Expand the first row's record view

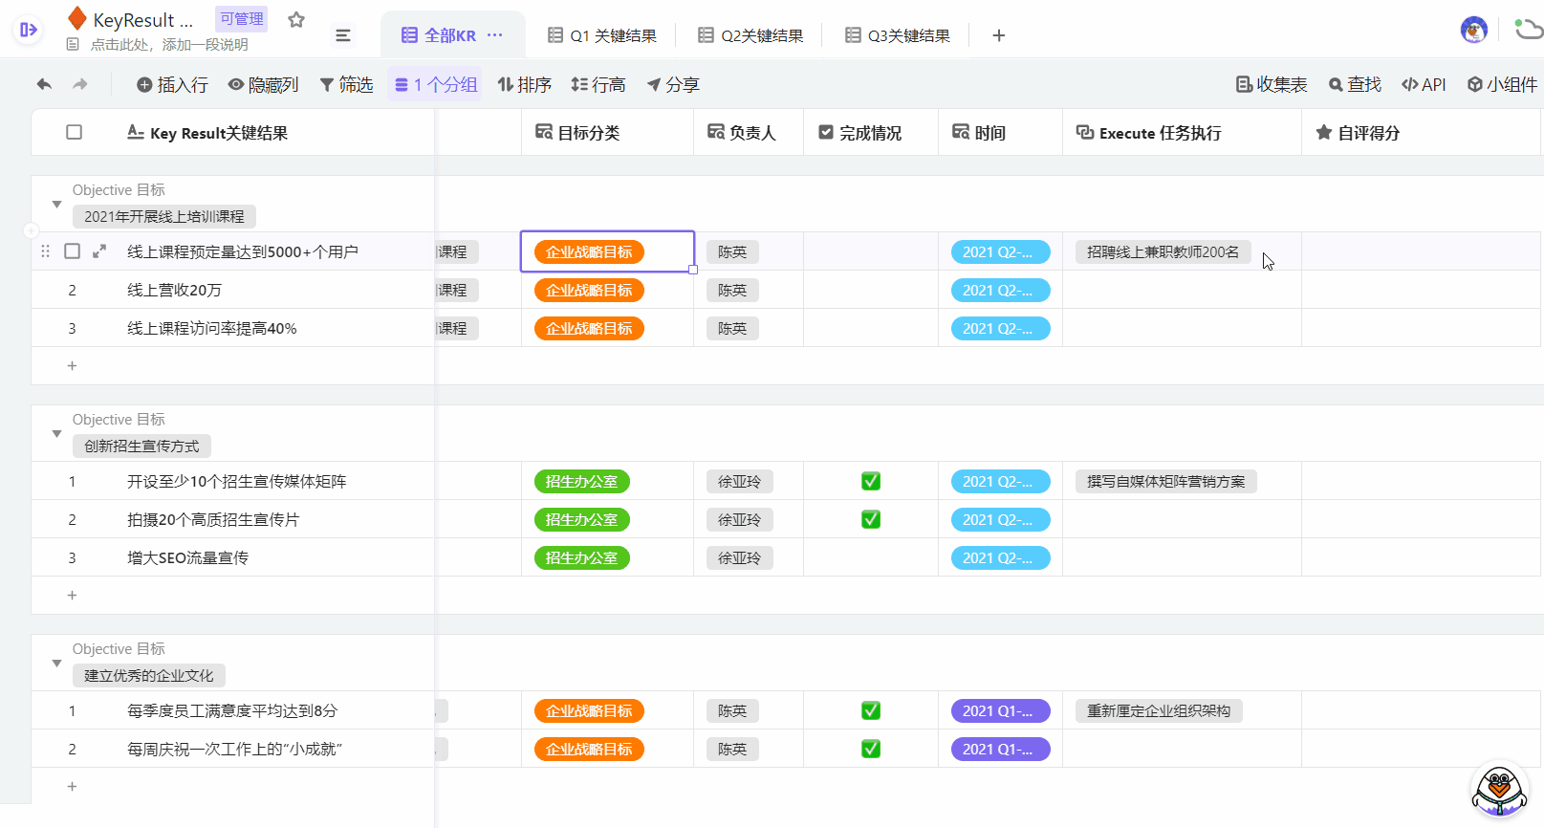pos(99,251)
